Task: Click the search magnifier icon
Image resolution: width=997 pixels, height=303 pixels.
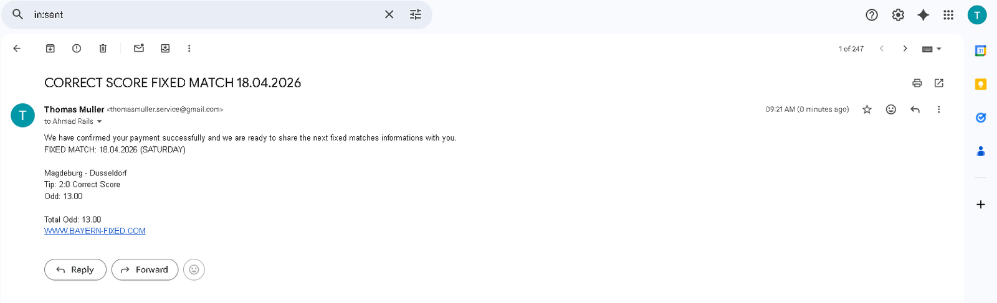Action: click(17, 14)
